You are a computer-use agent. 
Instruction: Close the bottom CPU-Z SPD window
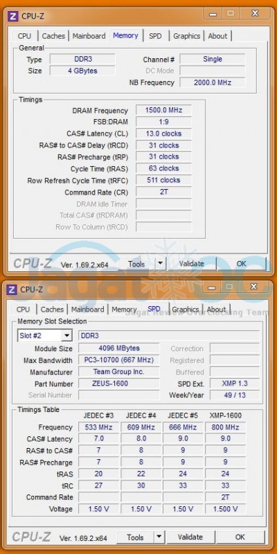(253, 287)
